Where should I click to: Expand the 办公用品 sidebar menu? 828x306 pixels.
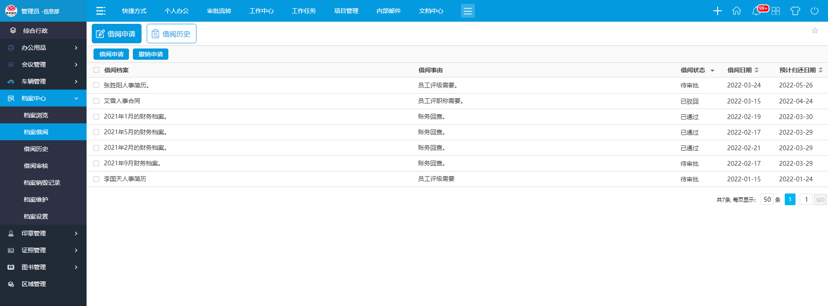click(x=43, y=48)
